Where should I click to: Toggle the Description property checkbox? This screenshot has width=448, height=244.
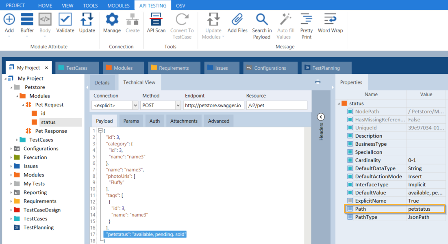pyautogui.click(x=350, y=136)
